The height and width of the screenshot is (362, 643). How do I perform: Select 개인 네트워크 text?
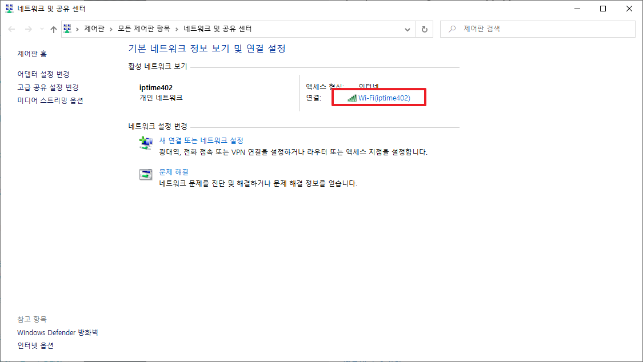161,98
